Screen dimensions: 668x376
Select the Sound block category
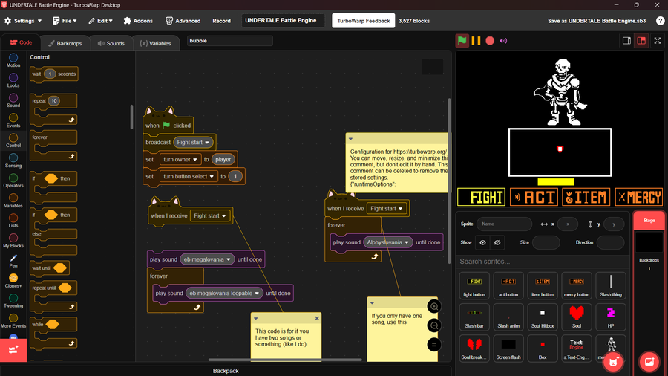13,100
